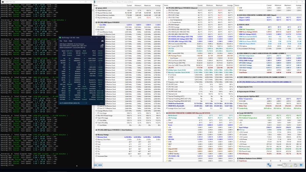Select the Physical Memory Used row

tap(128, 13)
